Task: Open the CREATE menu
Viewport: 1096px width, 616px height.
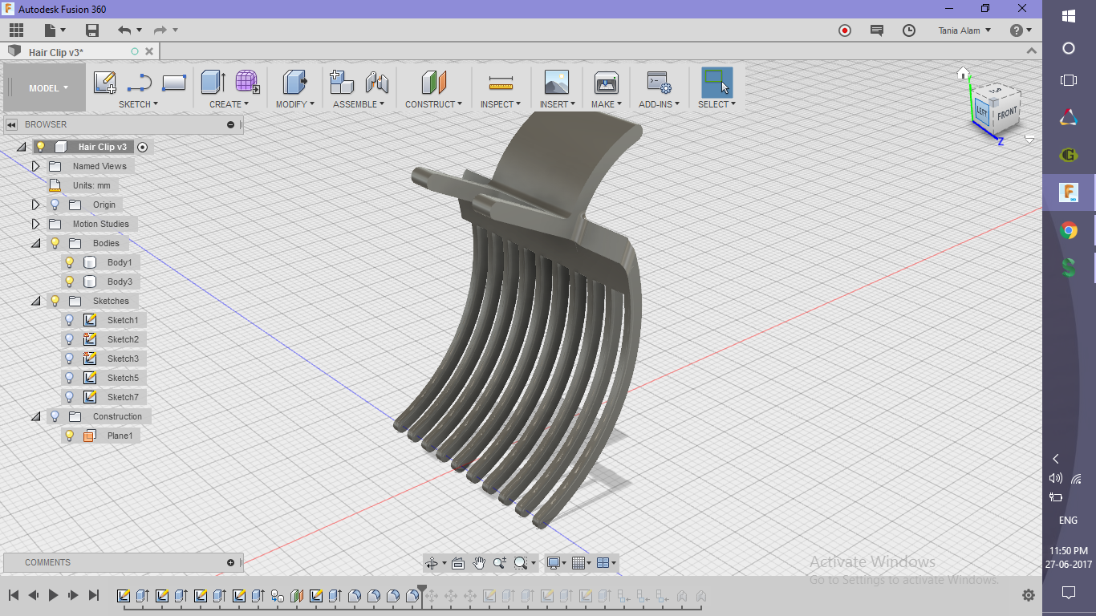Action: tap(229, 104)
